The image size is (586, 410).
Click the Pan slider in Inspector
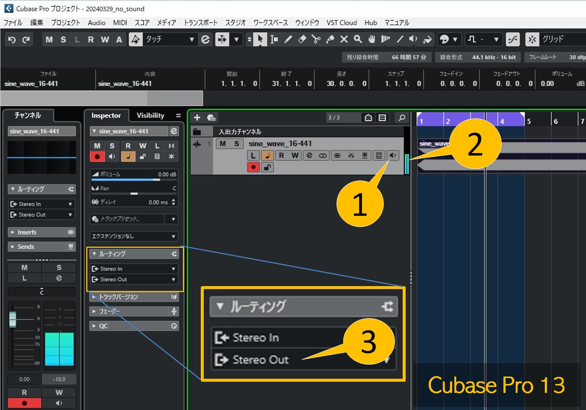pos(134,193)
